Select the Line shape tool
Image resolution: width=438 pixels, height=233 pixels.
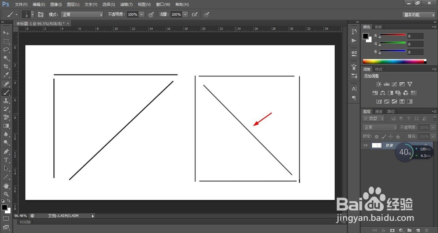[6, 177]
